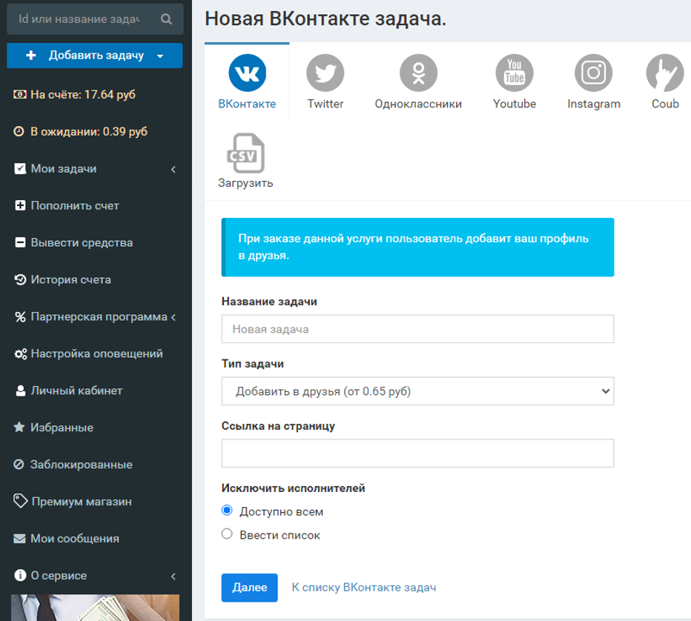This screenshot has width=691, height=621.
Task: Click the Название задачи input field
Action: click(417, 329)
